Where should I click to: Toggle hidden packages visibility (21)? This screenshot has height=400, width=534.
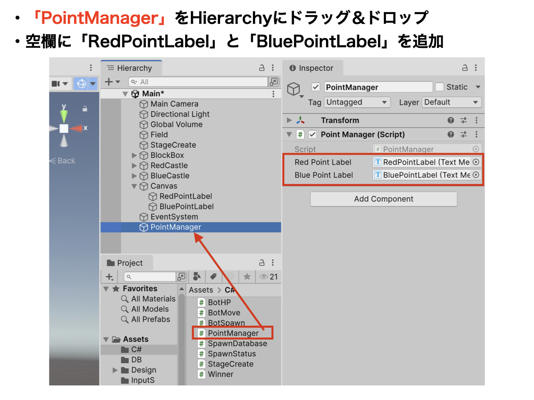coord(269,277)
